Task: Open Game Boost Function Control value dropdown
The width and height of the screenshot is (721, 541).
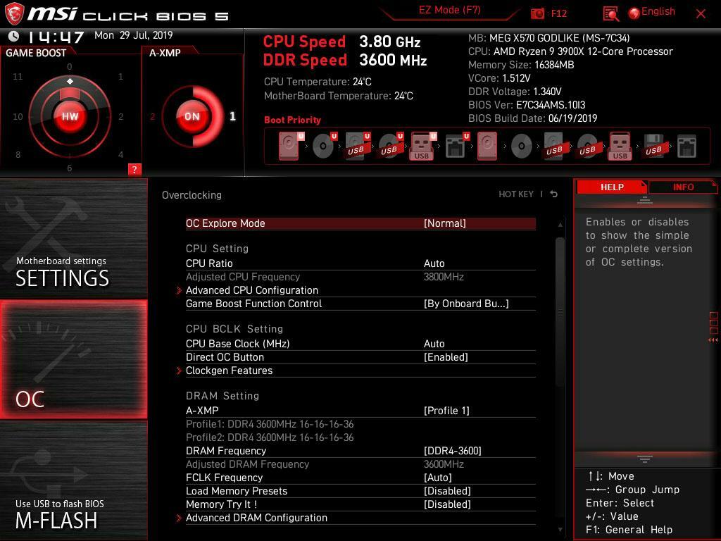Action: pyautogui.click(x=466, y=304)
